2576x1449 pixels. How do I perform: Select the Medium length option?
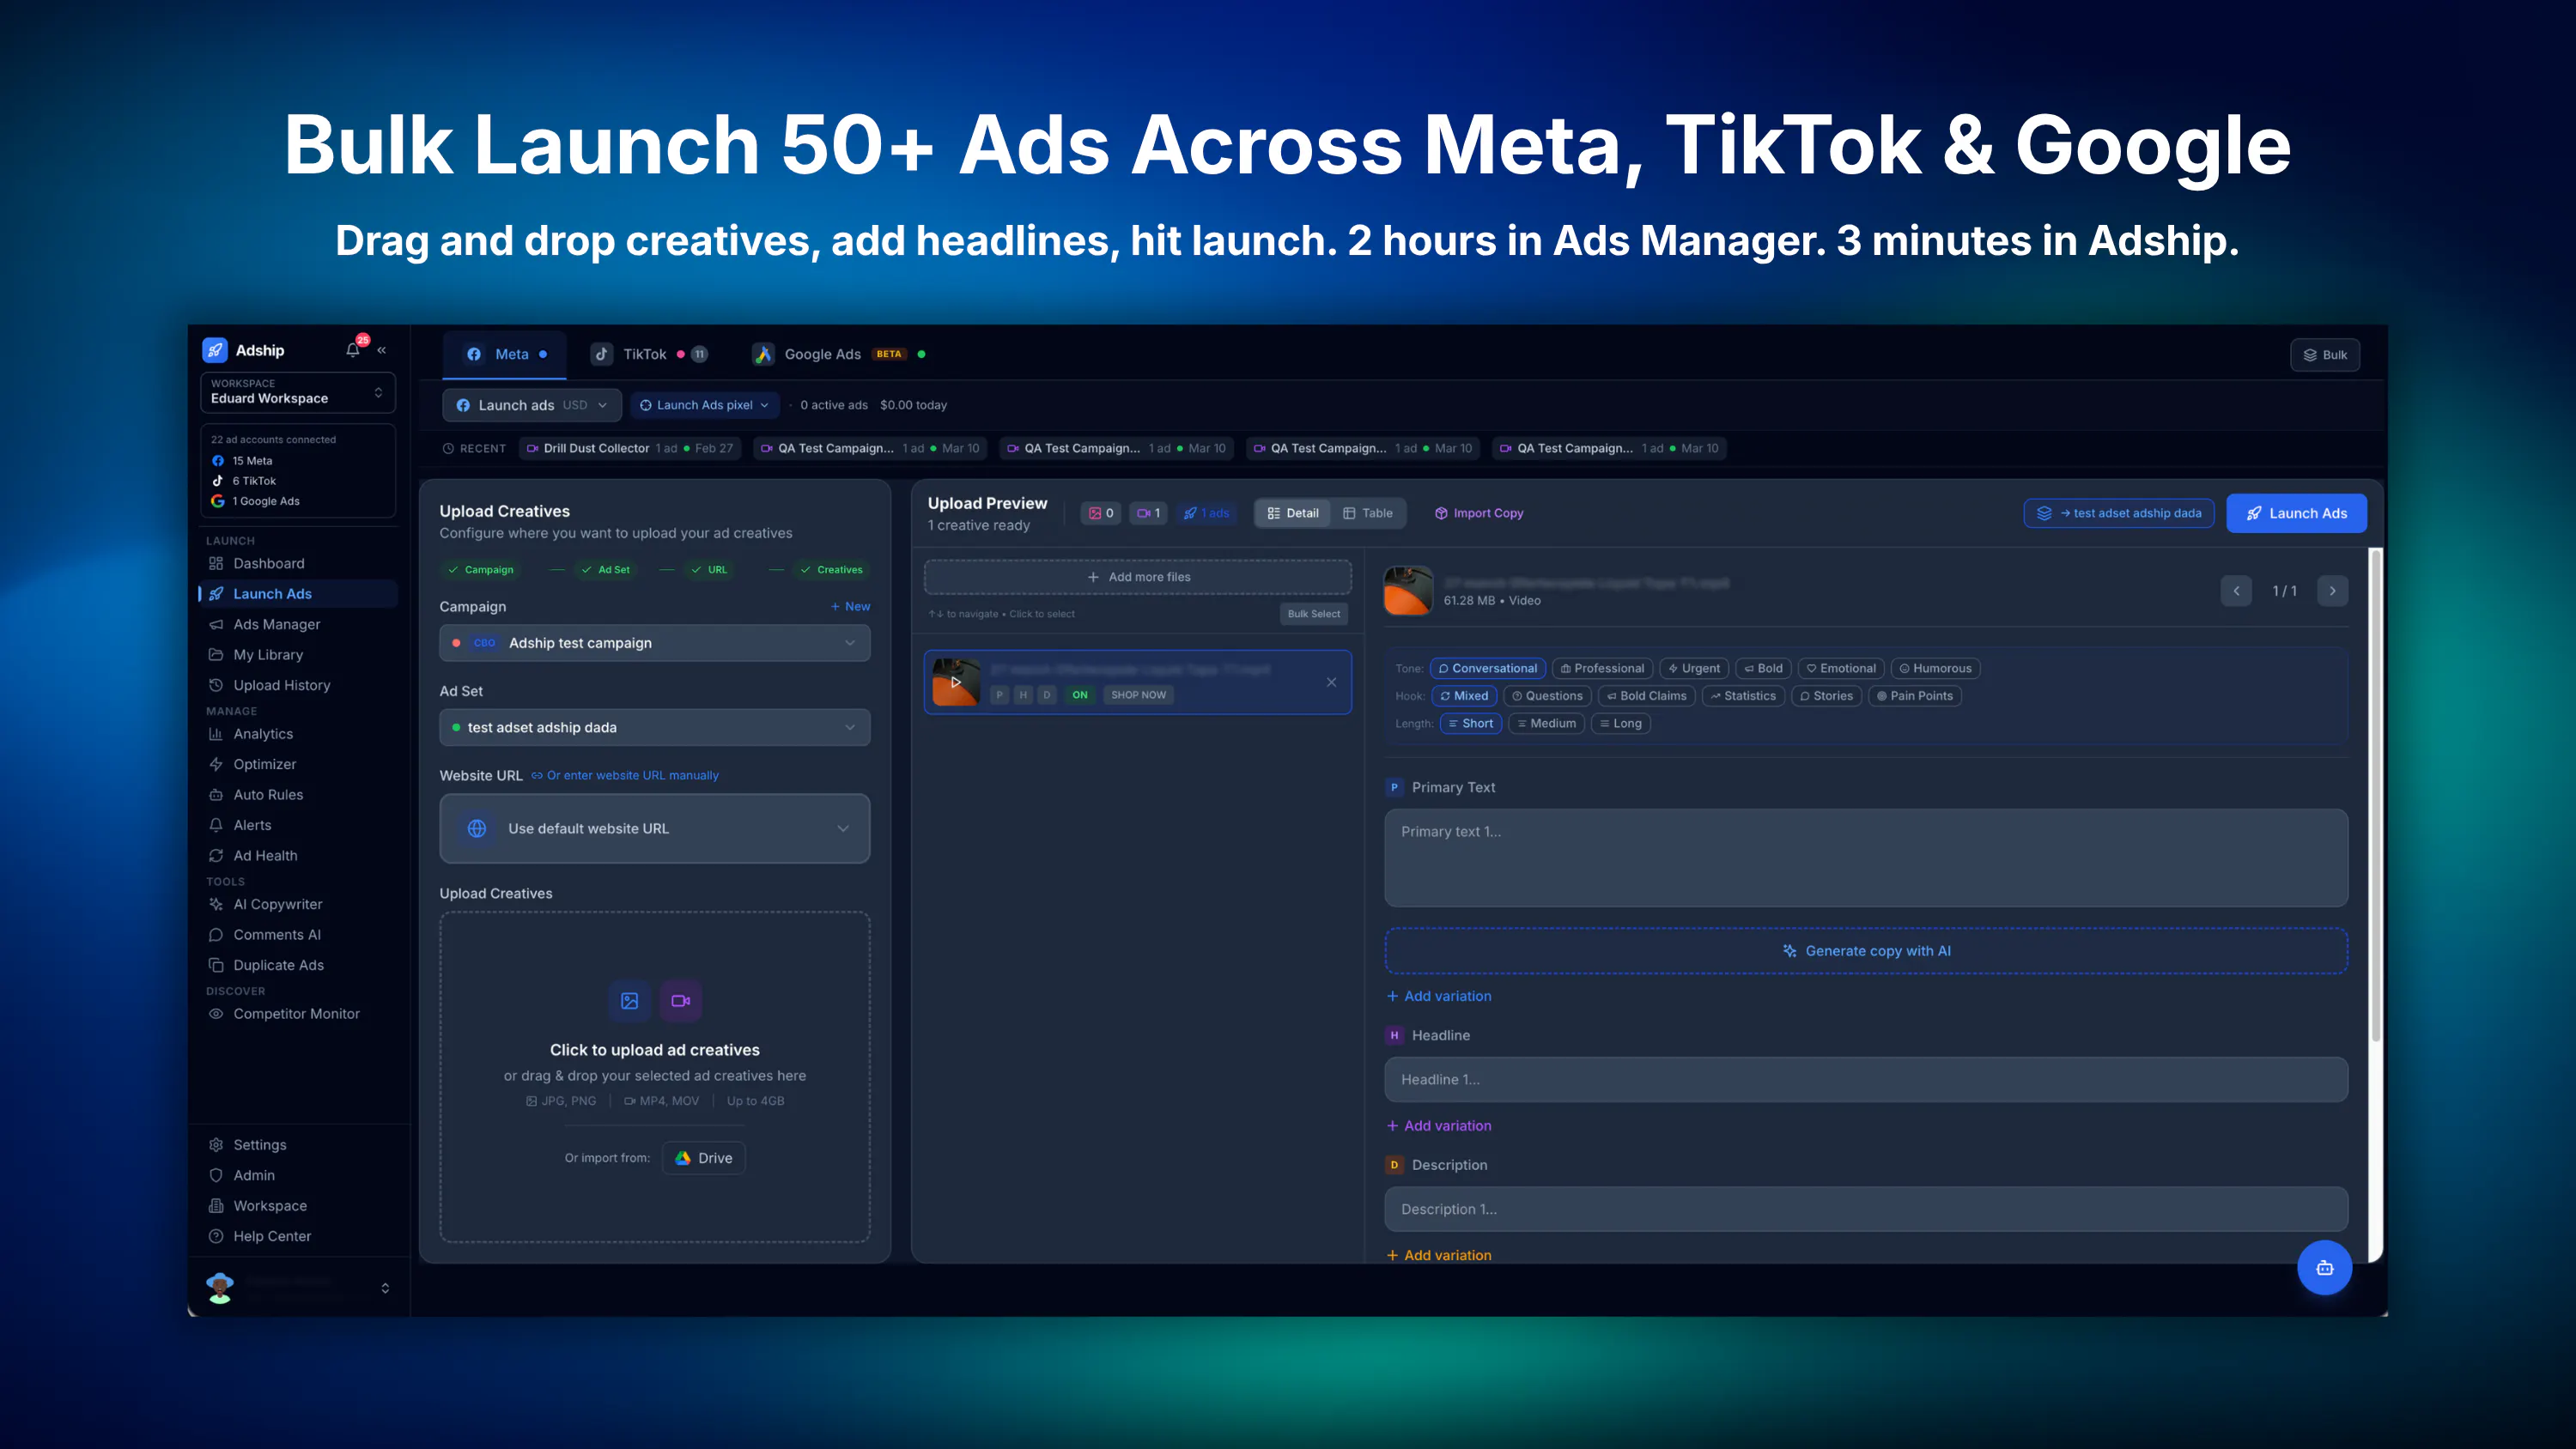click(x=1546, y=723)
